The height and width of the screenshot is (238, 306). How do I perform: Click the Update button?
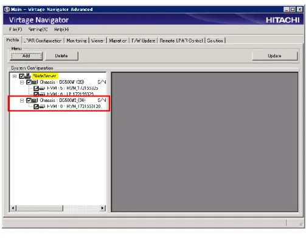coord(275,56)
